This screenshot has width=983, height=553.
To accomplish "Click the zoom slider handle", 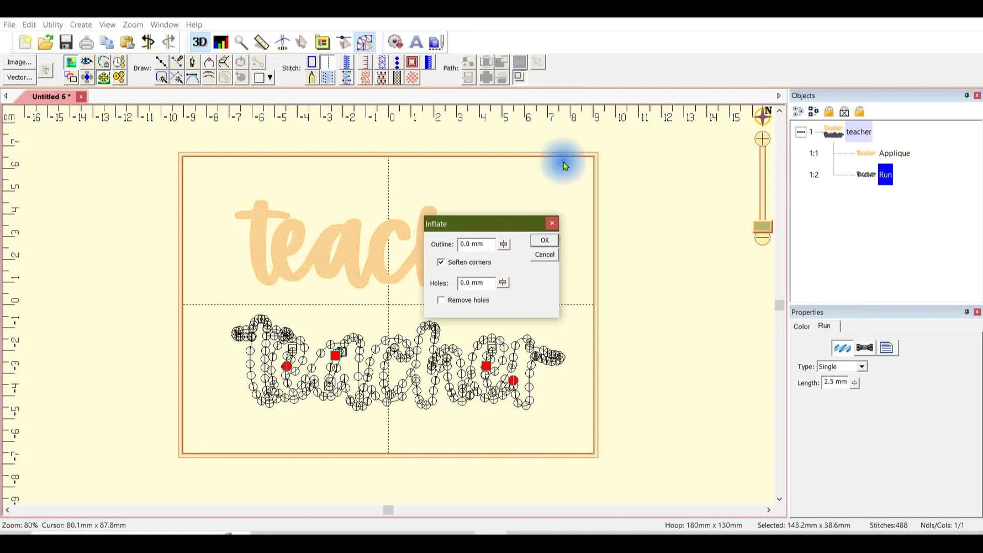I will 762,227.
